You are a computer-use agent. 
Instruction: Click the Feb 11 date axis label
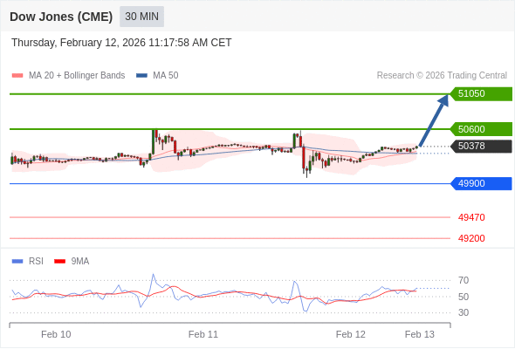(203, 334)
